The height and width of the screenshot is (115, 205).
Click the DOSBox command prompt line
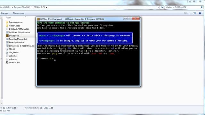[45, 59]
